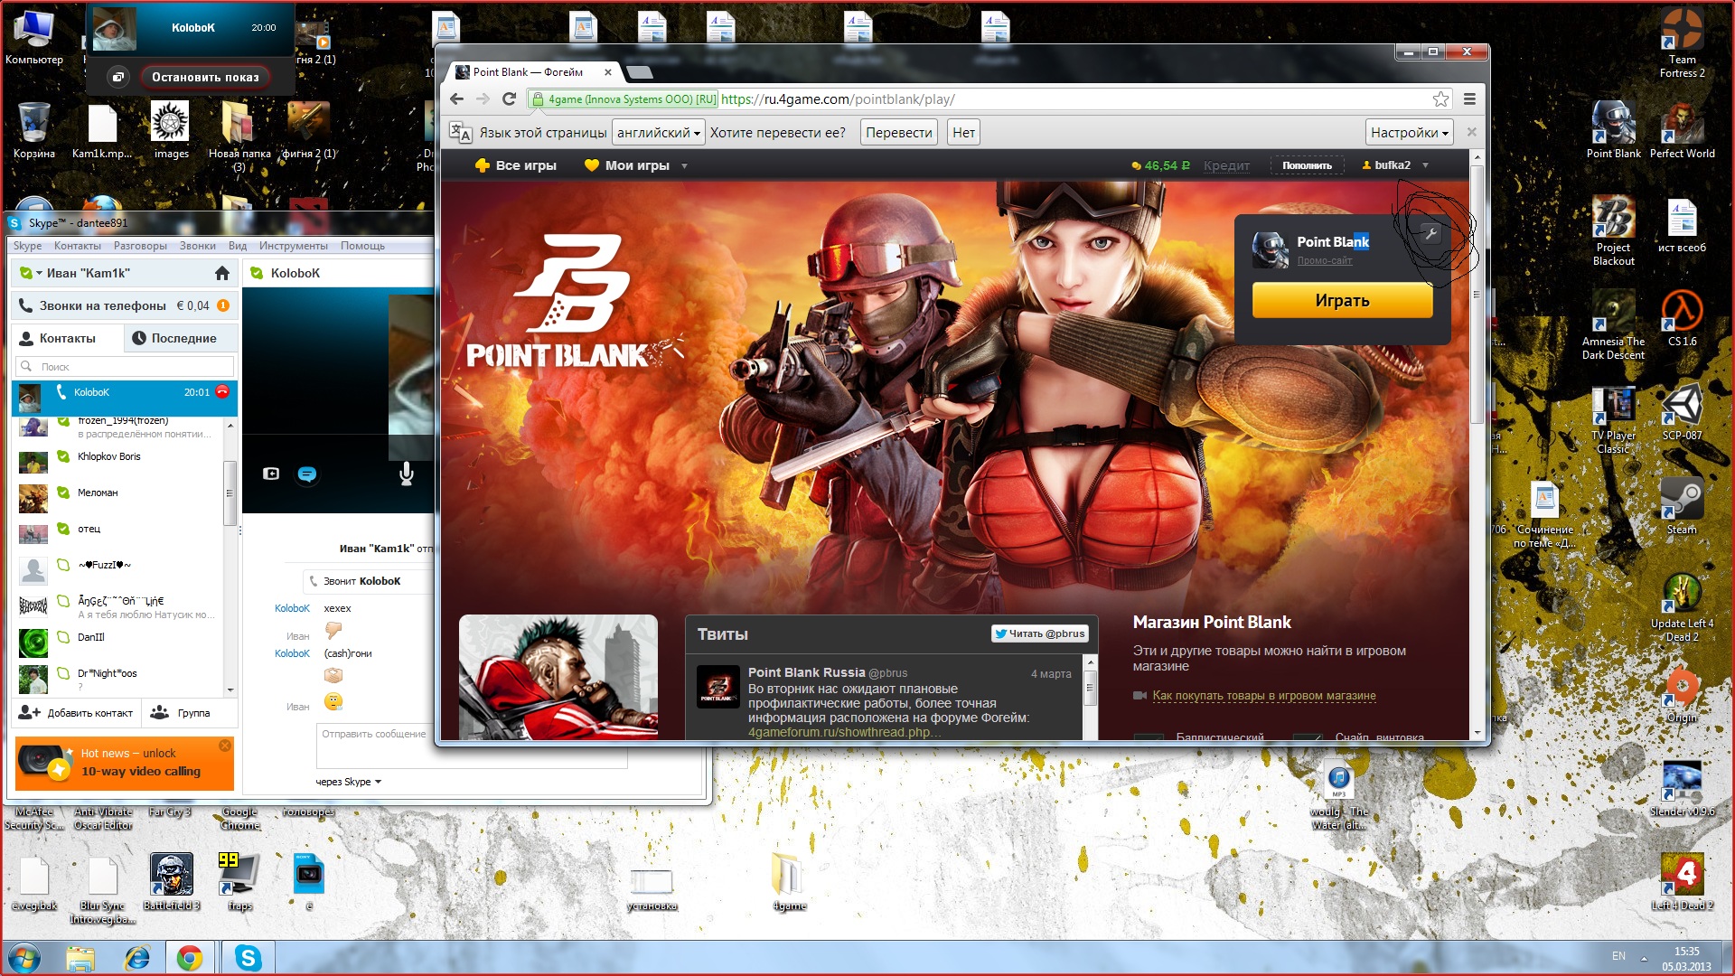Reload the Point Blank page
The width and height of the screenshot is (1735, 976).
[509, 99]
